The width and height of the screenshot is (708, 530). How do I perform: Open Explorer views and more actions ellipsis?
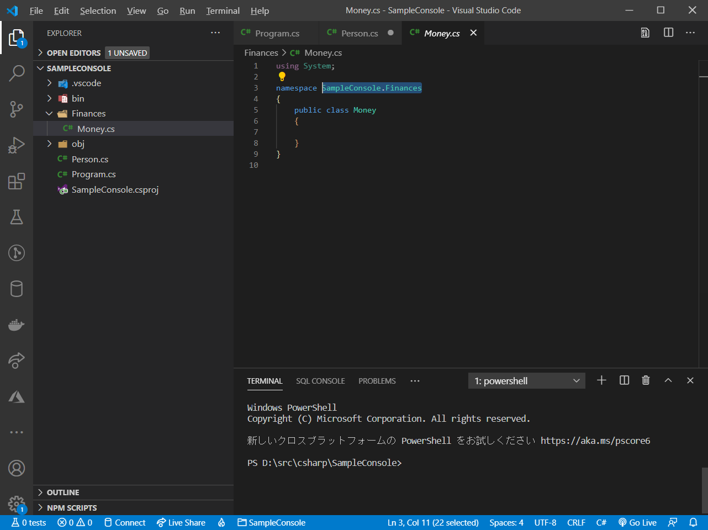(215, 33)
